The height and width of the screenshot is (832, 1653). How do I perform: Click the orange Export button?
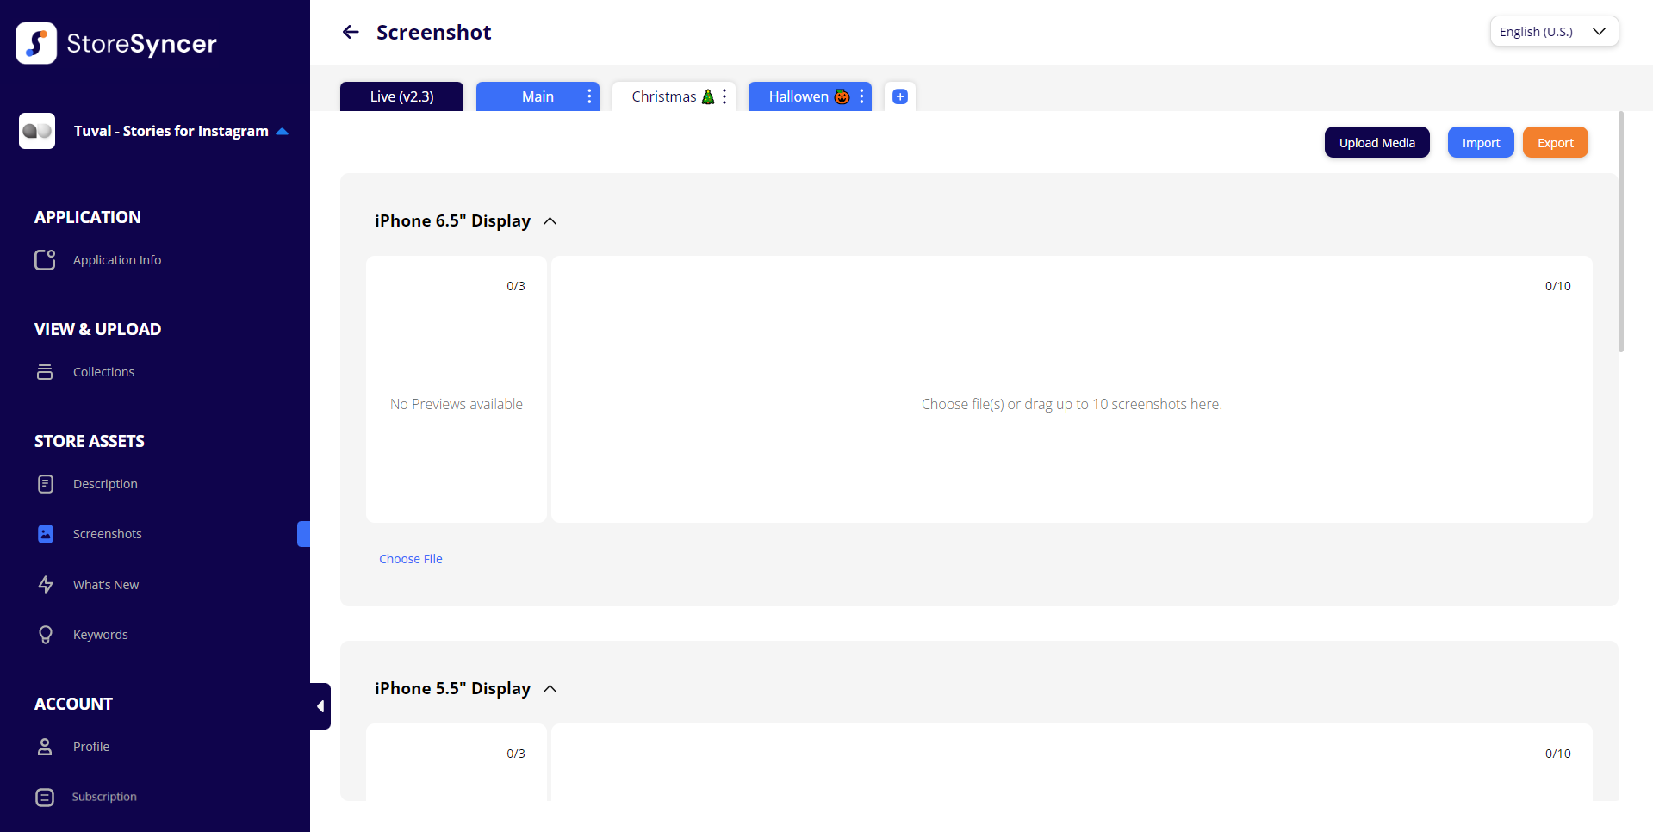pos(1555,143)
